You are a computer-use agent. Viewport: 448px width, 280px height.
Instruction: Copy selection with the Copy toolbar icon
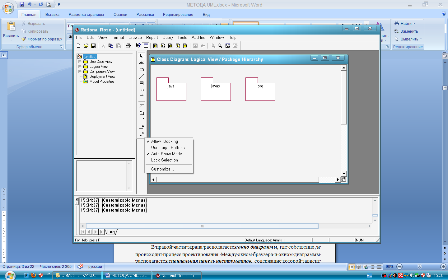click(111, 46)
